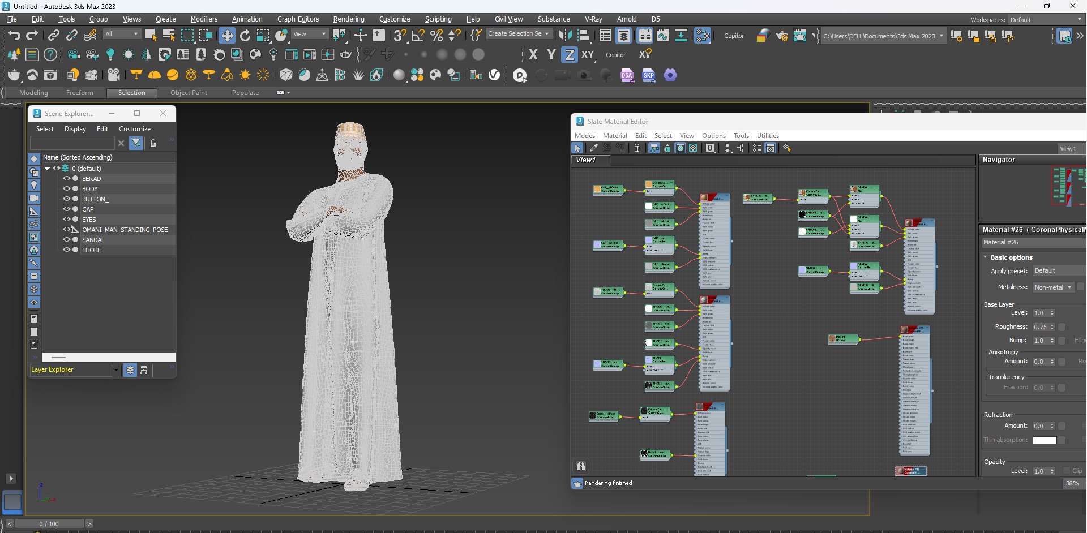Constrain to the Z axis

pyautogui.click(x=570, y=55)
